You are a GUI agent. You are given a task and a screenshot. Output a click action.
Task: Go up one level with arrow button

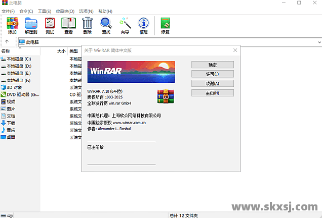pos(7,42)
